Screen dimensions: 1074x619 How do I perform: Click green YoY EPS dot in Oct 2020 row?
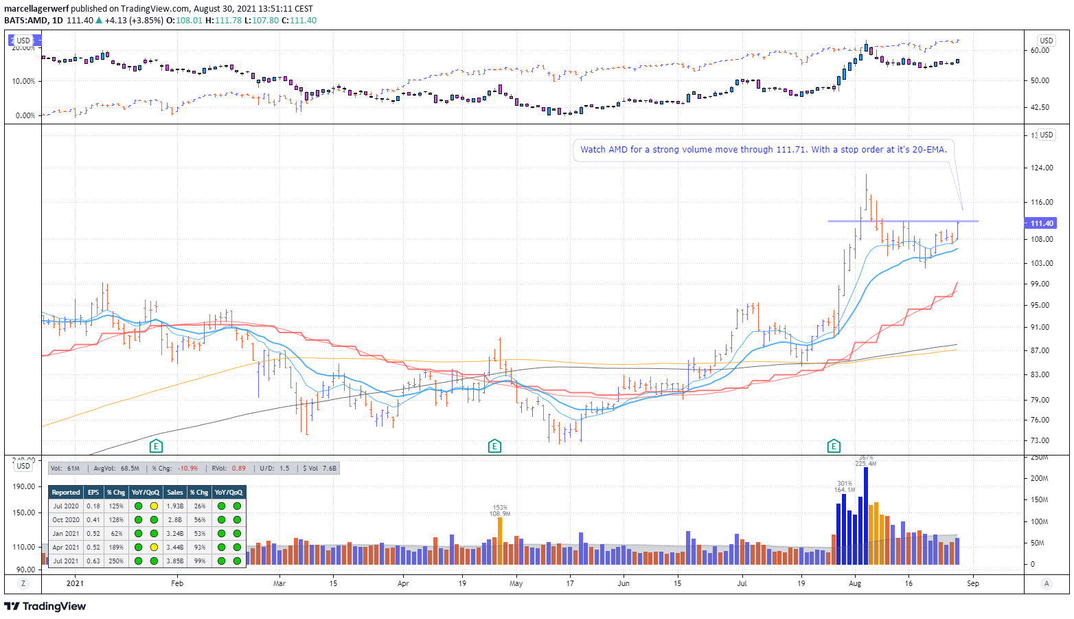coord(139,520)
